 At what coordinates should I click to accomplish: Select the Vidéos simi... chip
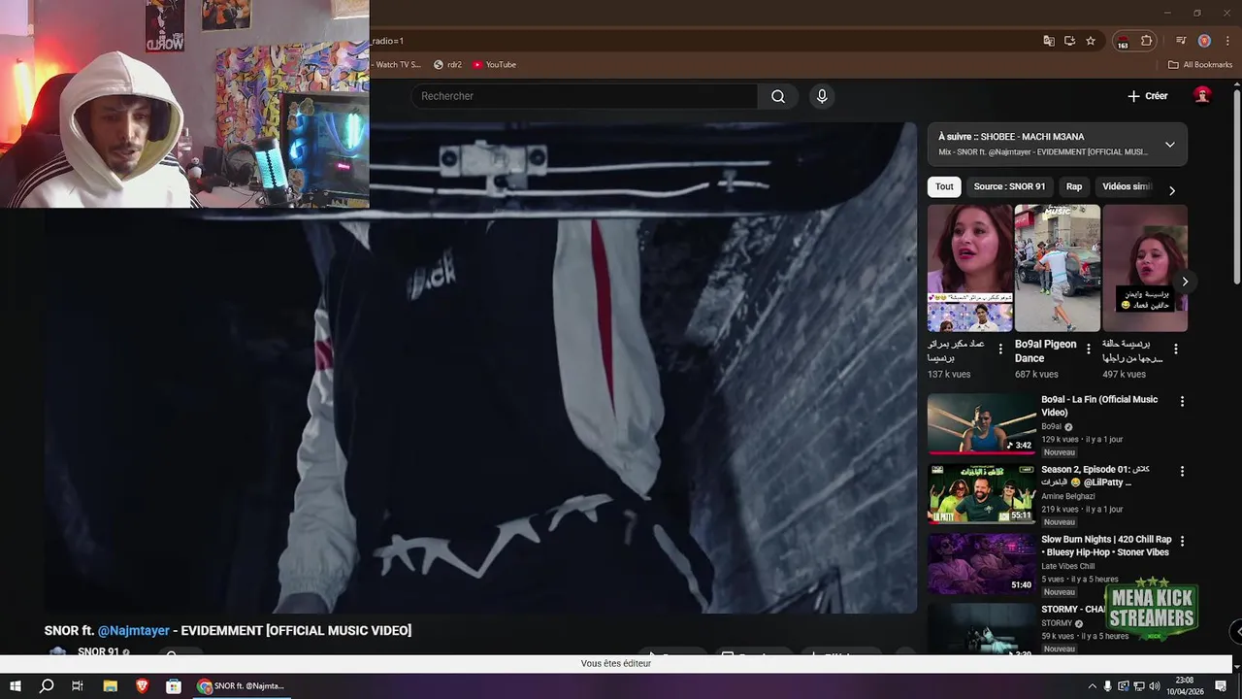[1127, 186]
